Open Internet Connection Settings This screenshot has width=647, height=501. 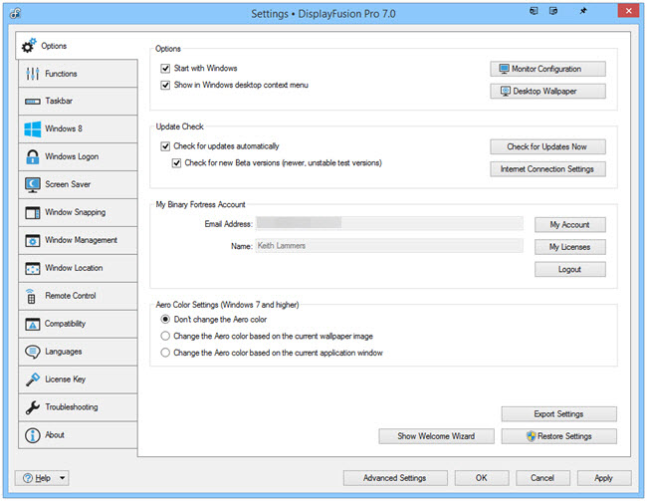coord(548,169)
